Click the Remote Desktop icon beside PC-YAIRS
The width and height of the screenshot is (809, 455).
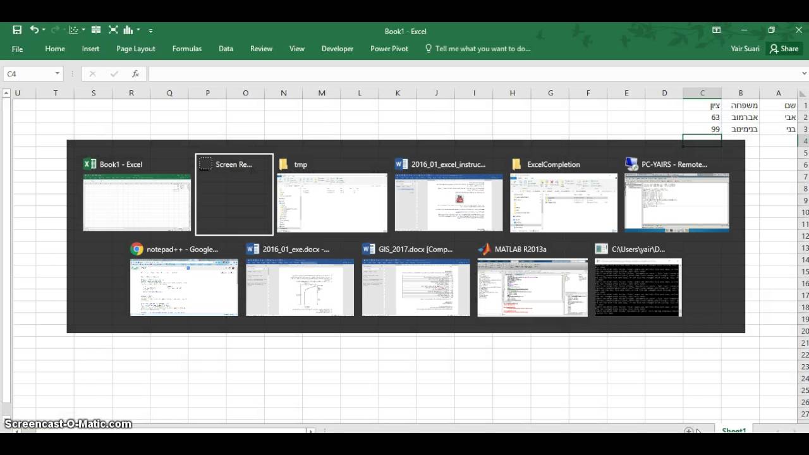pyautogui.click(x=631, y=164)
